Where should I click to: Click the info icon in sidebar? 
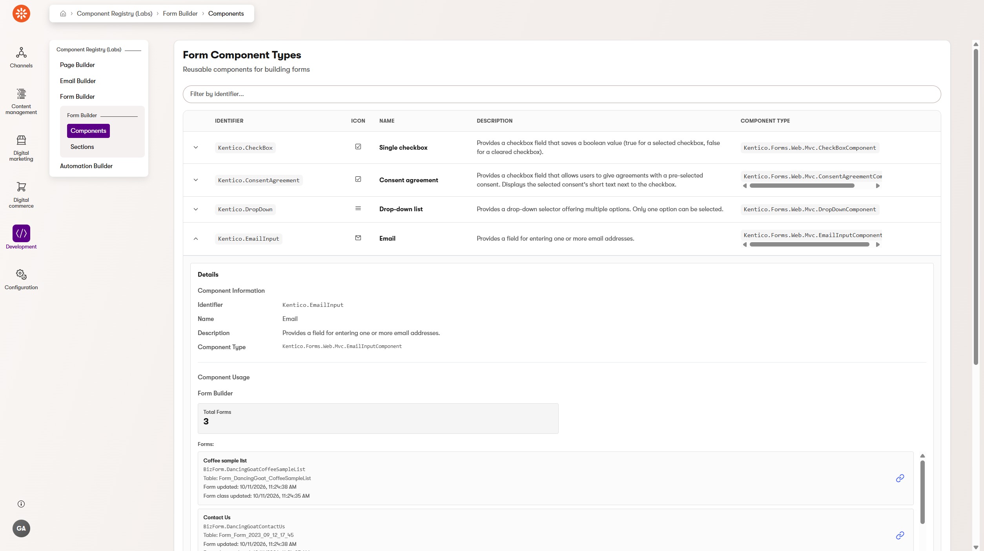coord(21,504)
